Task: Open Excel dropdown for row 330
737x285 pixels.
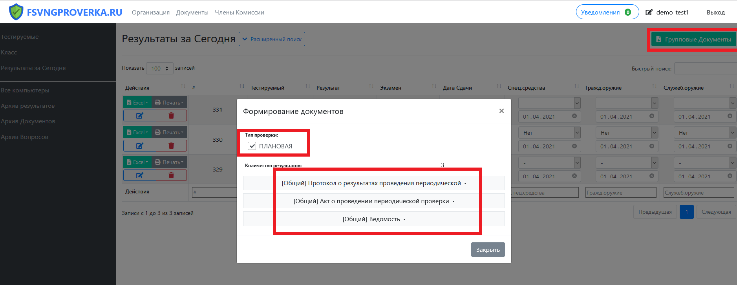Action: click(137, 132)
